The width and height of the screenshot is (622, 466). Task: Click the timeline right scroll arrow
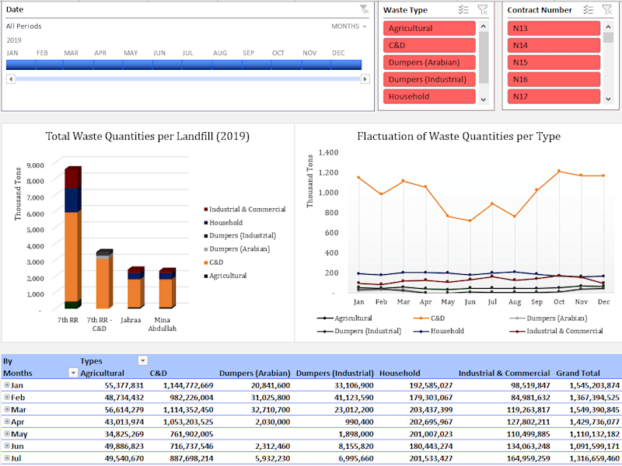[x=365, y=79]
